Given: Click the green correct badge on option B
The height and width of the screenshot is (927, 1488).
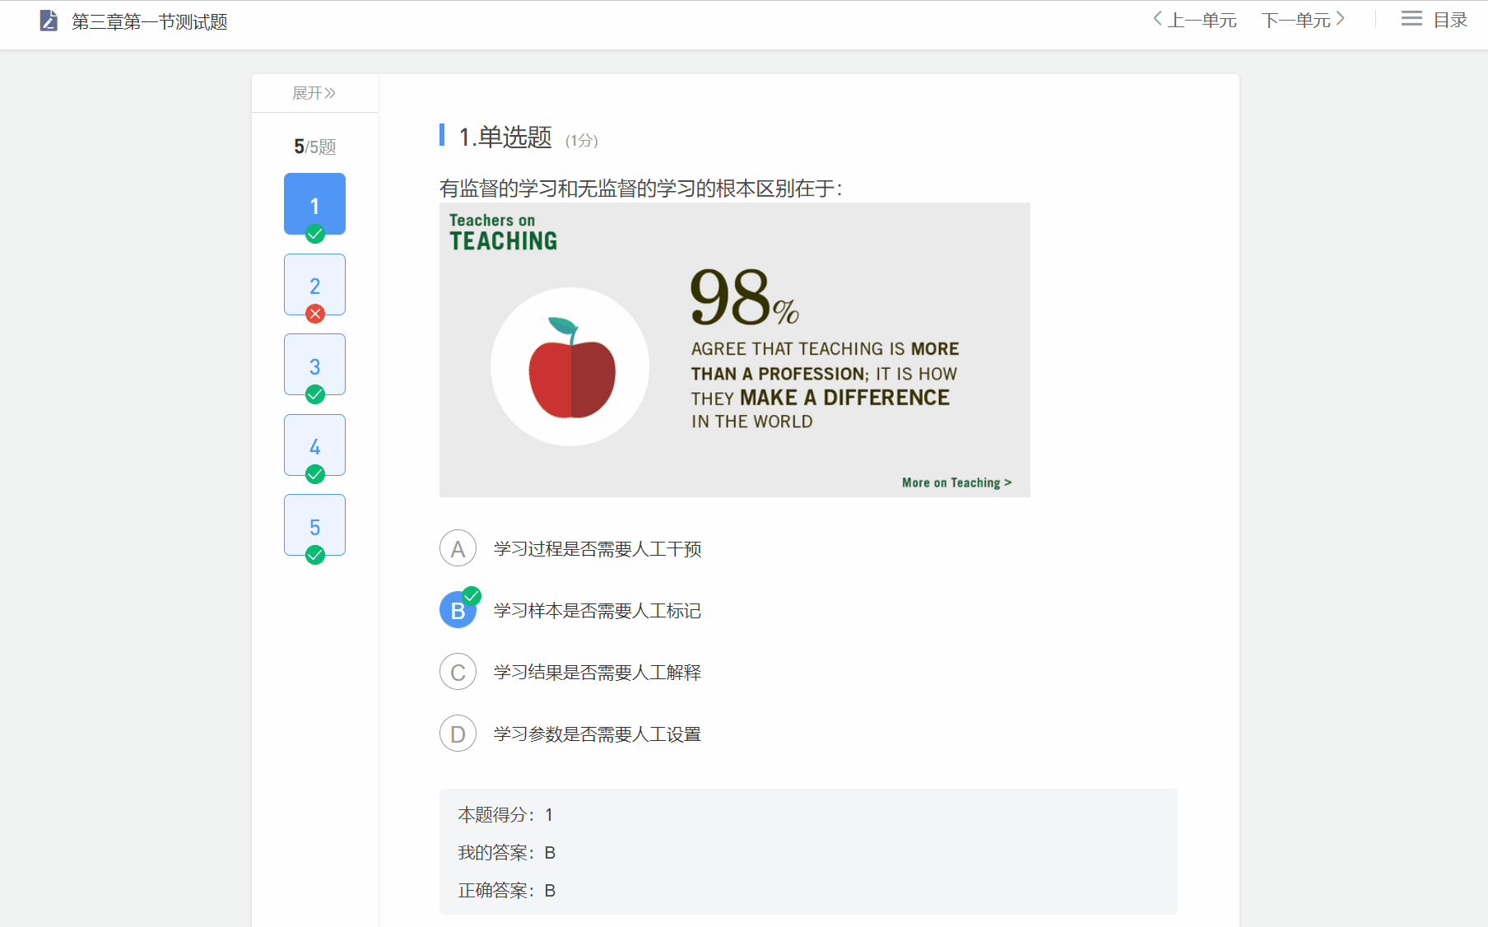Looking at the screenshot, I should coord(472,595).
